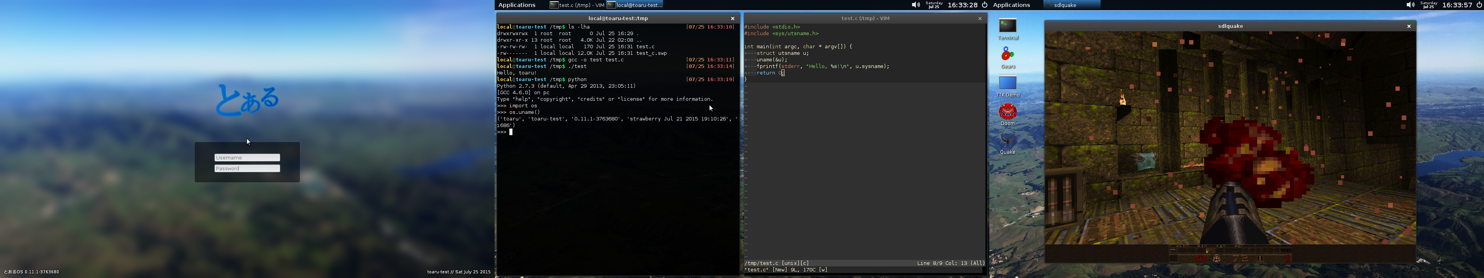The image size is (1484, 278).
Task: Click 'toaru-test // Sat July 25 2015' on login screen
Action: pos(459,272)
